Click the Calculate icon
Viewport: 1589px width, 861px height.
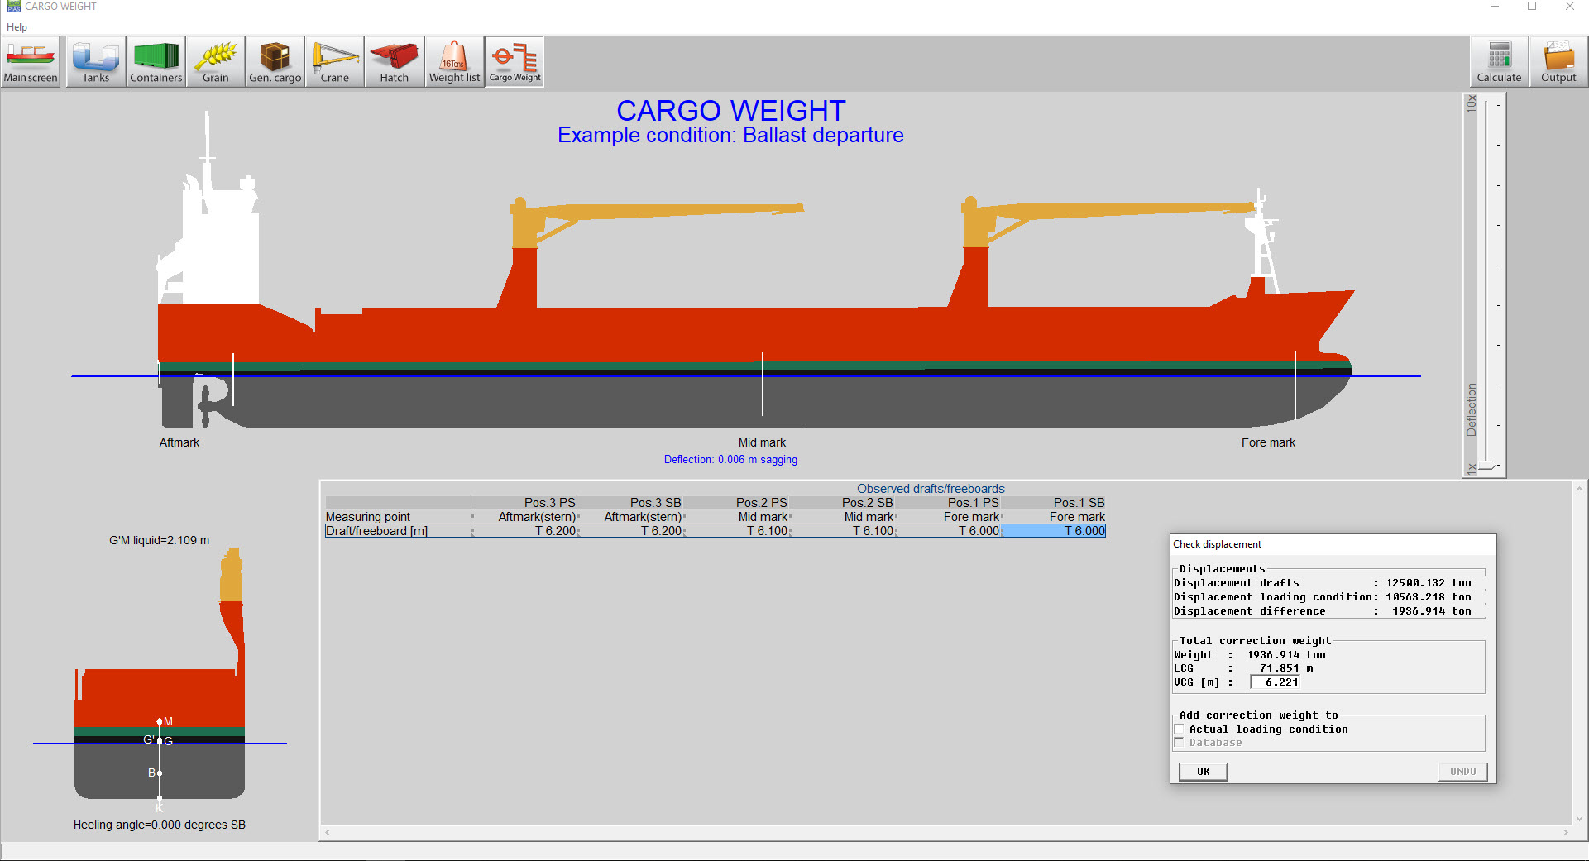(1499, 62)
